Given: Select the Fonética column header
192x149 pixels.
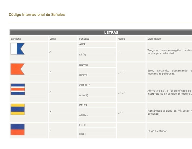Looking at the screenshot, I should [x=84, y=39].
